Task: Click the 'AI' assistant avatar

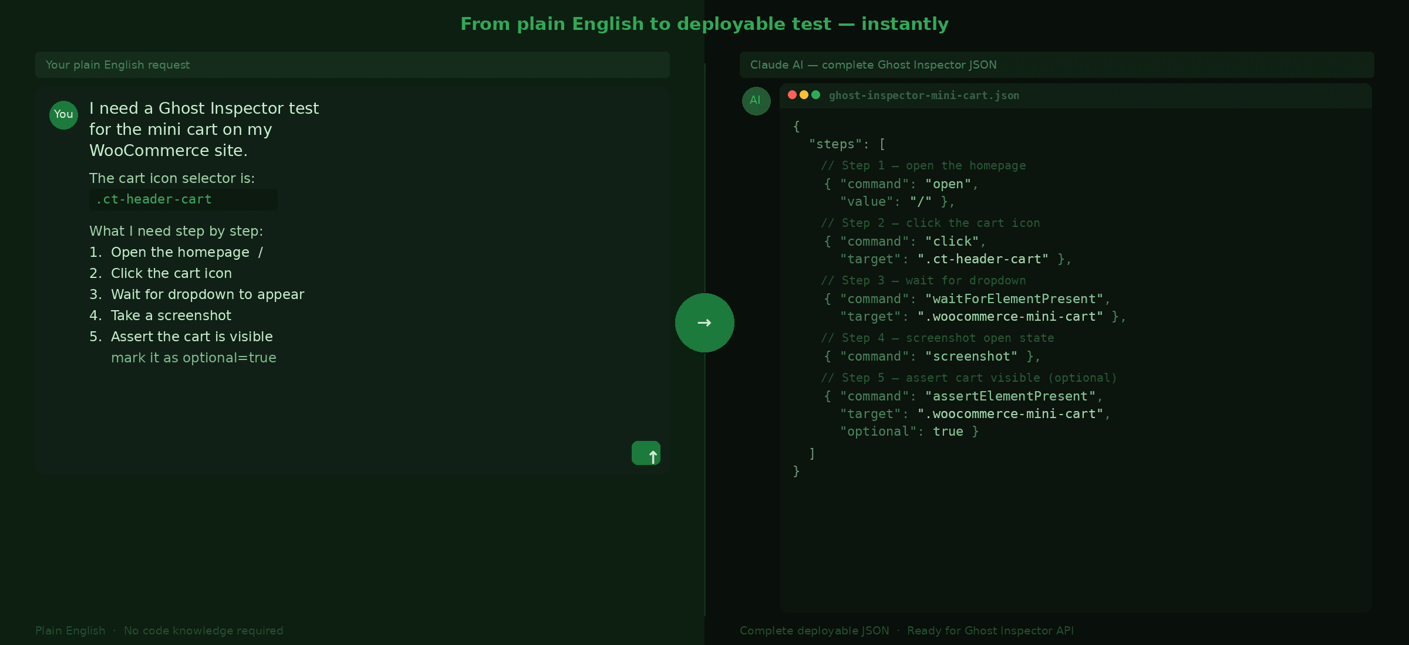Action: pos(756,100)
